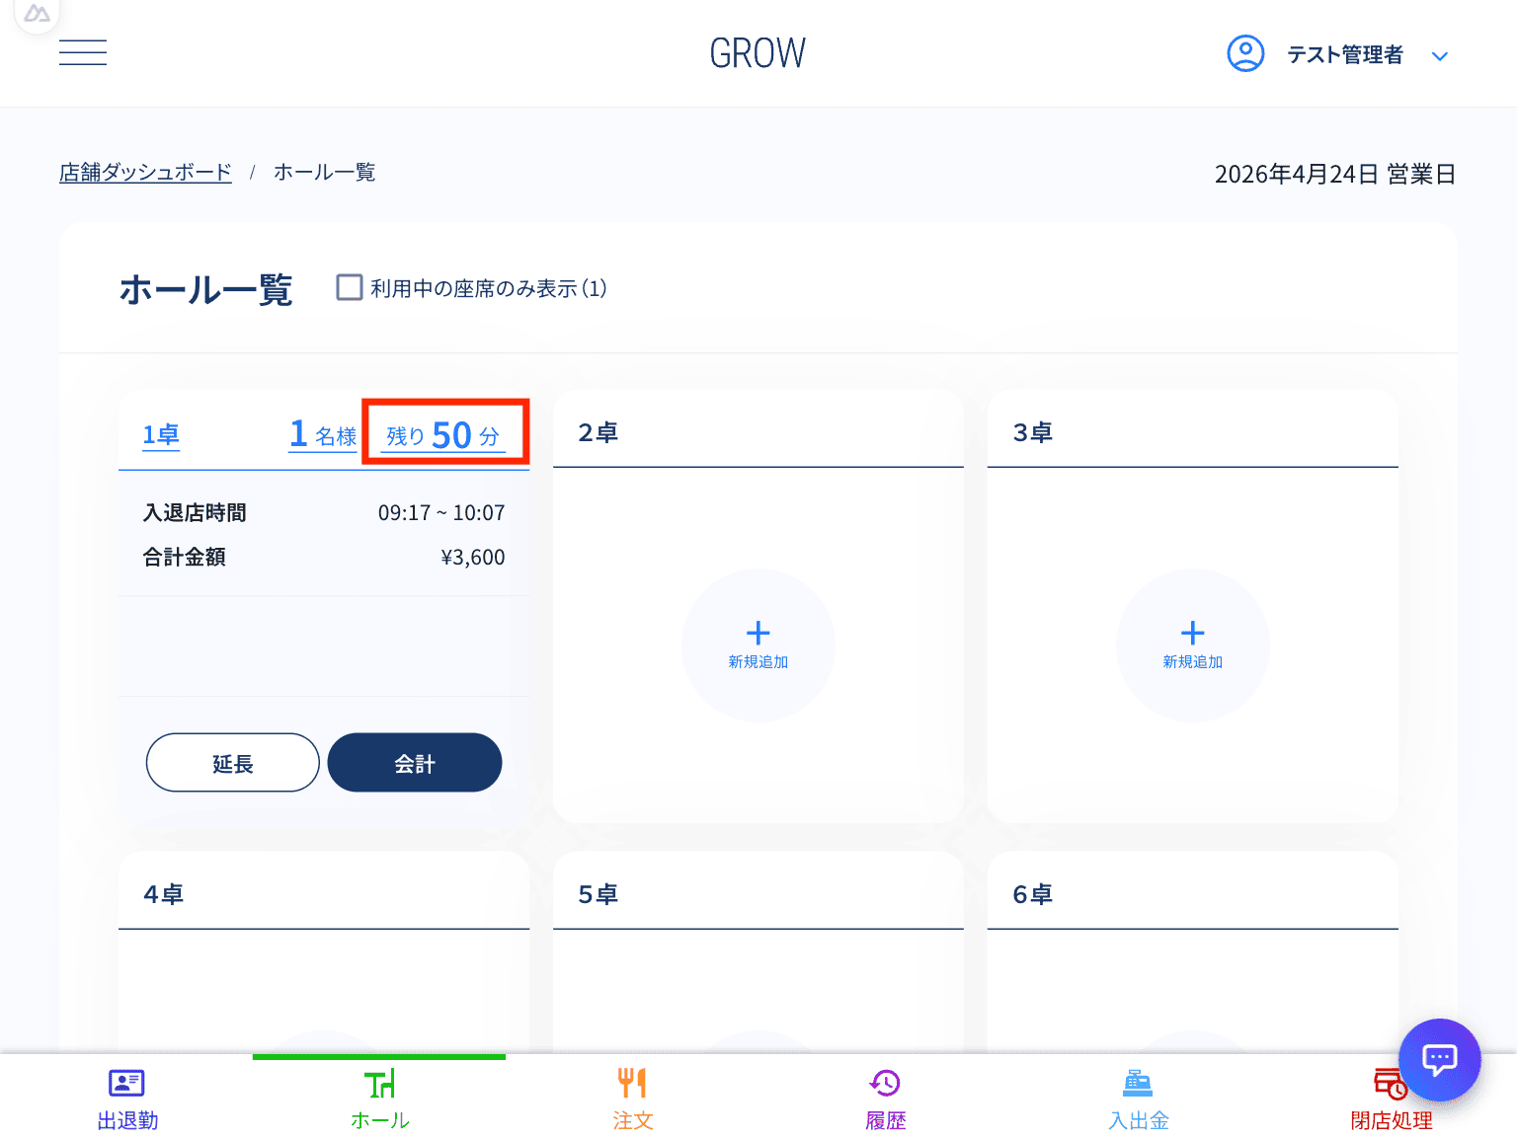Switch to the 出退勤 tab
Screen dimensions: 1517x1137
click(126, 1099)
